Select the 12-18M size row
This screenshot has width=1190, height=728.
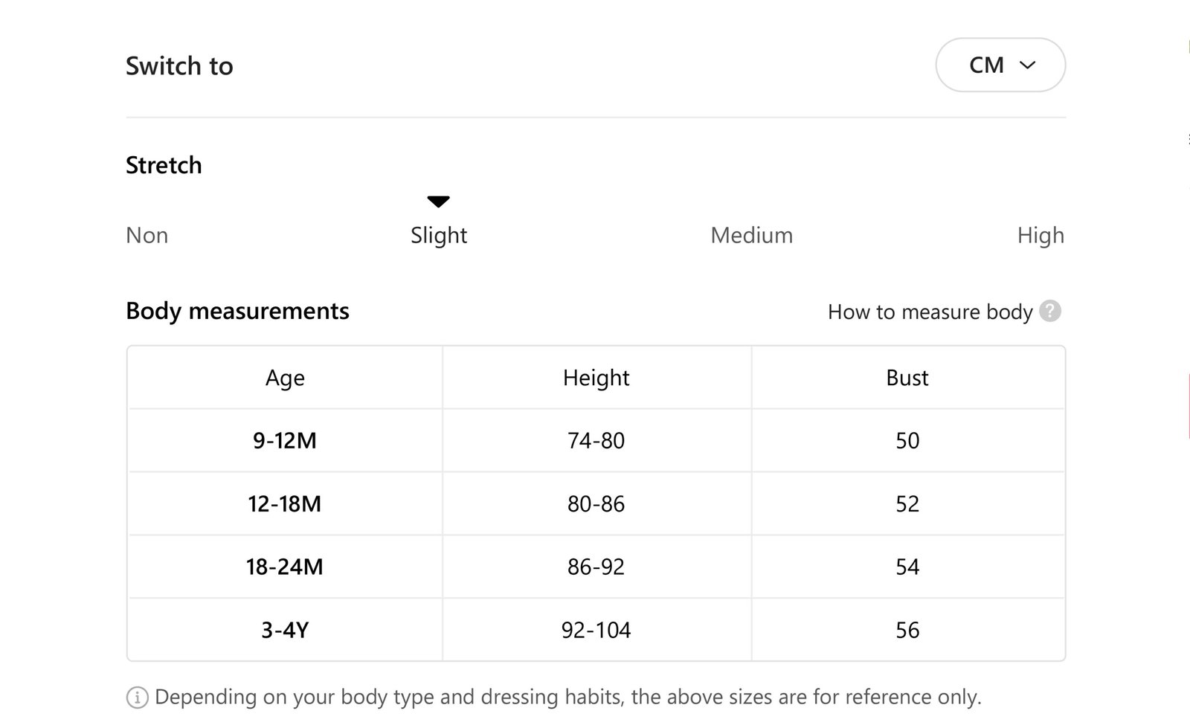[596, 503]
